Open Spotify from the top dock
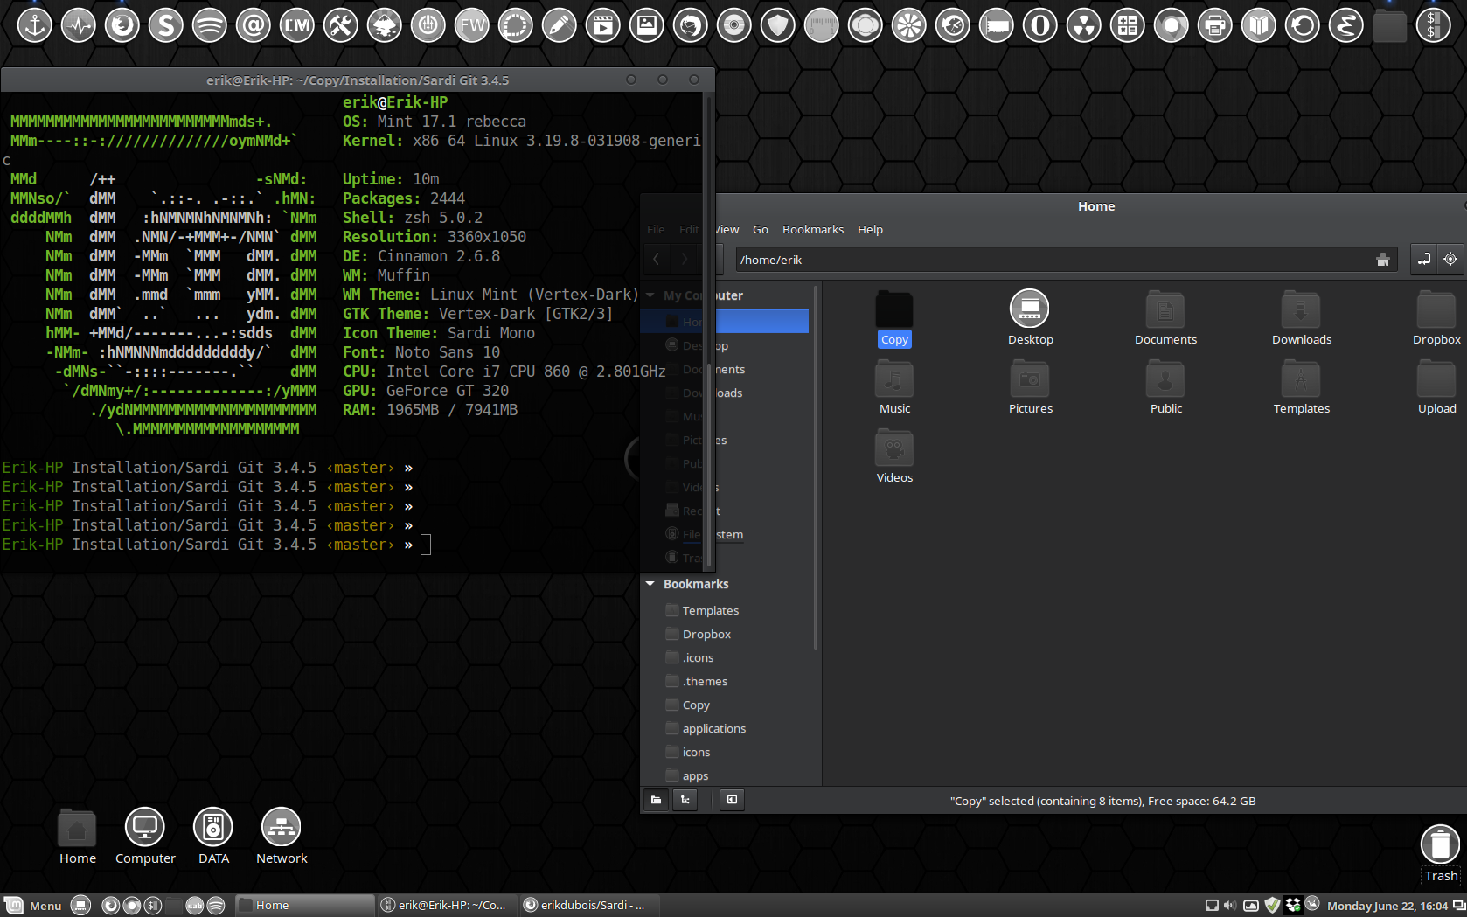1467x917 pixels. (x=209, y=25)
